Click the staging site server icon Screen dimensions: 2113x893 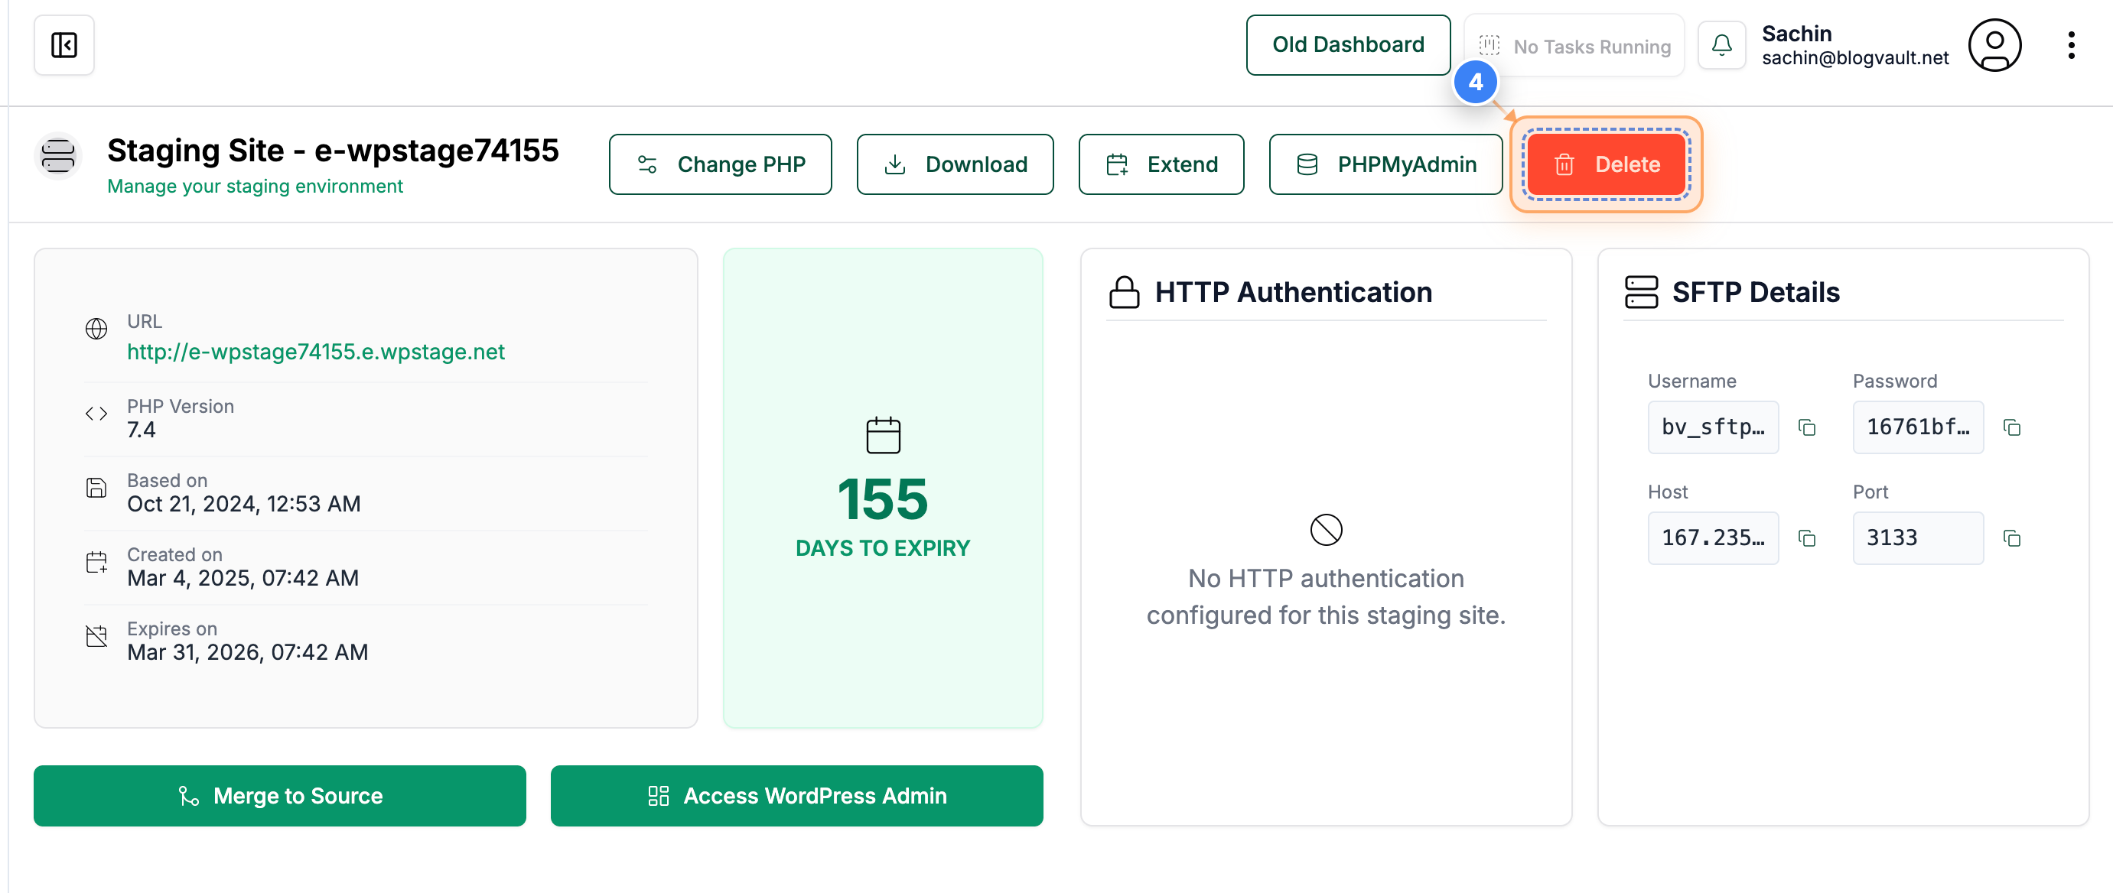58,156
